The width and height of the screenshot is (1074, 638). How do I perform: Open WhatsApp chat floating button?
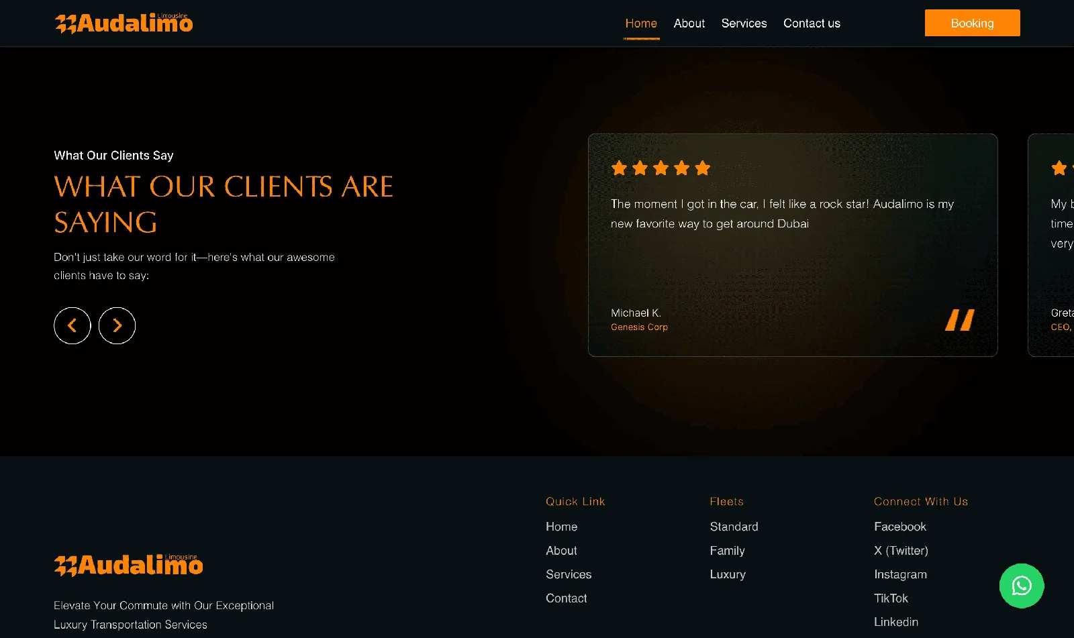pyautogui.click(x=1022, y=586)
